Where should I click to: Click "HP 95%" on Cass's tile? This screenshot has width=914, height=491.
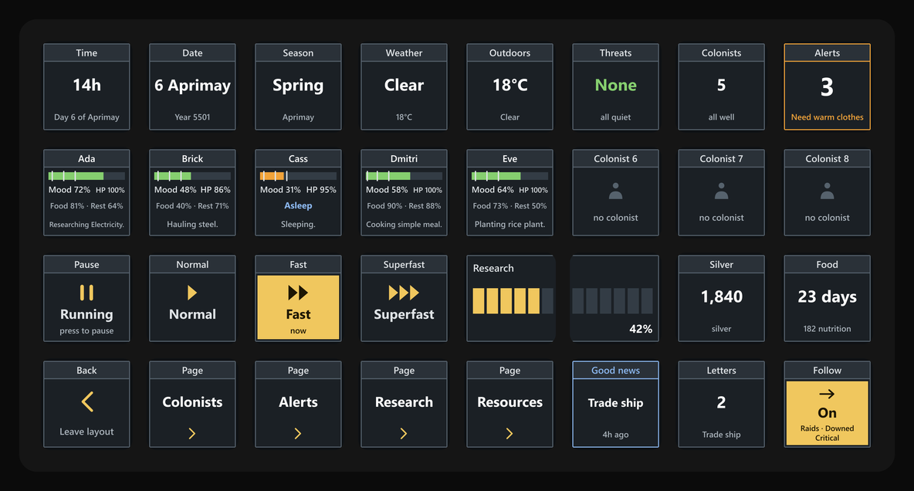[x=320, y=189]
